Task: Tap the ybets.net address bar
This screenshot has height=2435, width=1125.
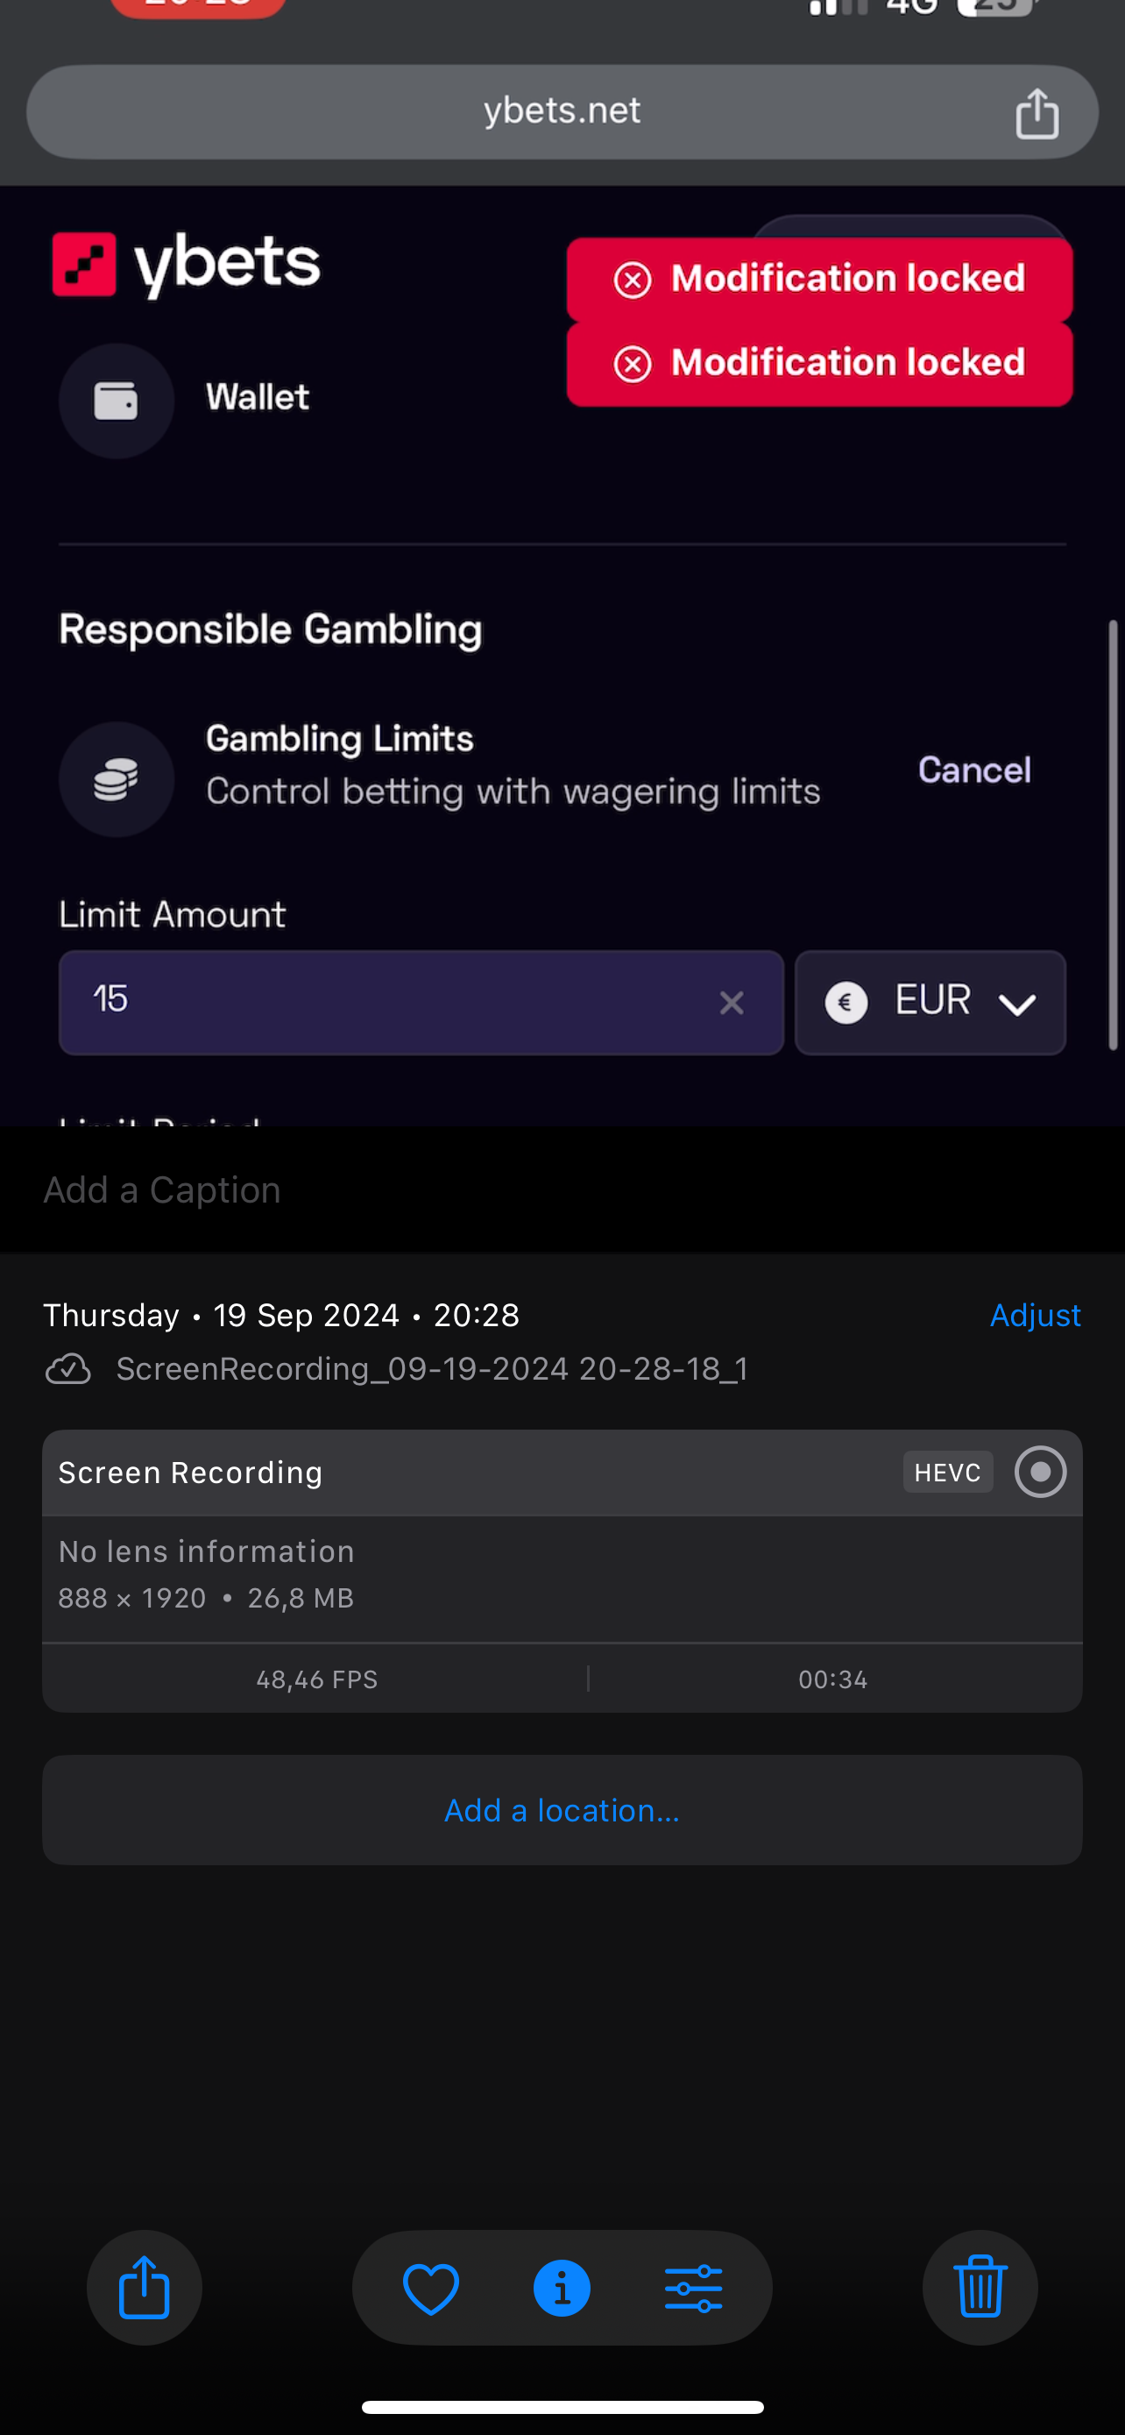Action: point(561,111)
